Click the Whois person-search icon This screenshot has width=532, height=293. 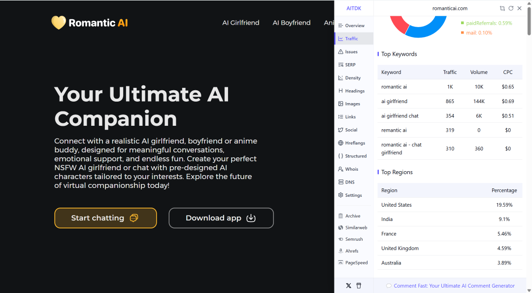341,169
